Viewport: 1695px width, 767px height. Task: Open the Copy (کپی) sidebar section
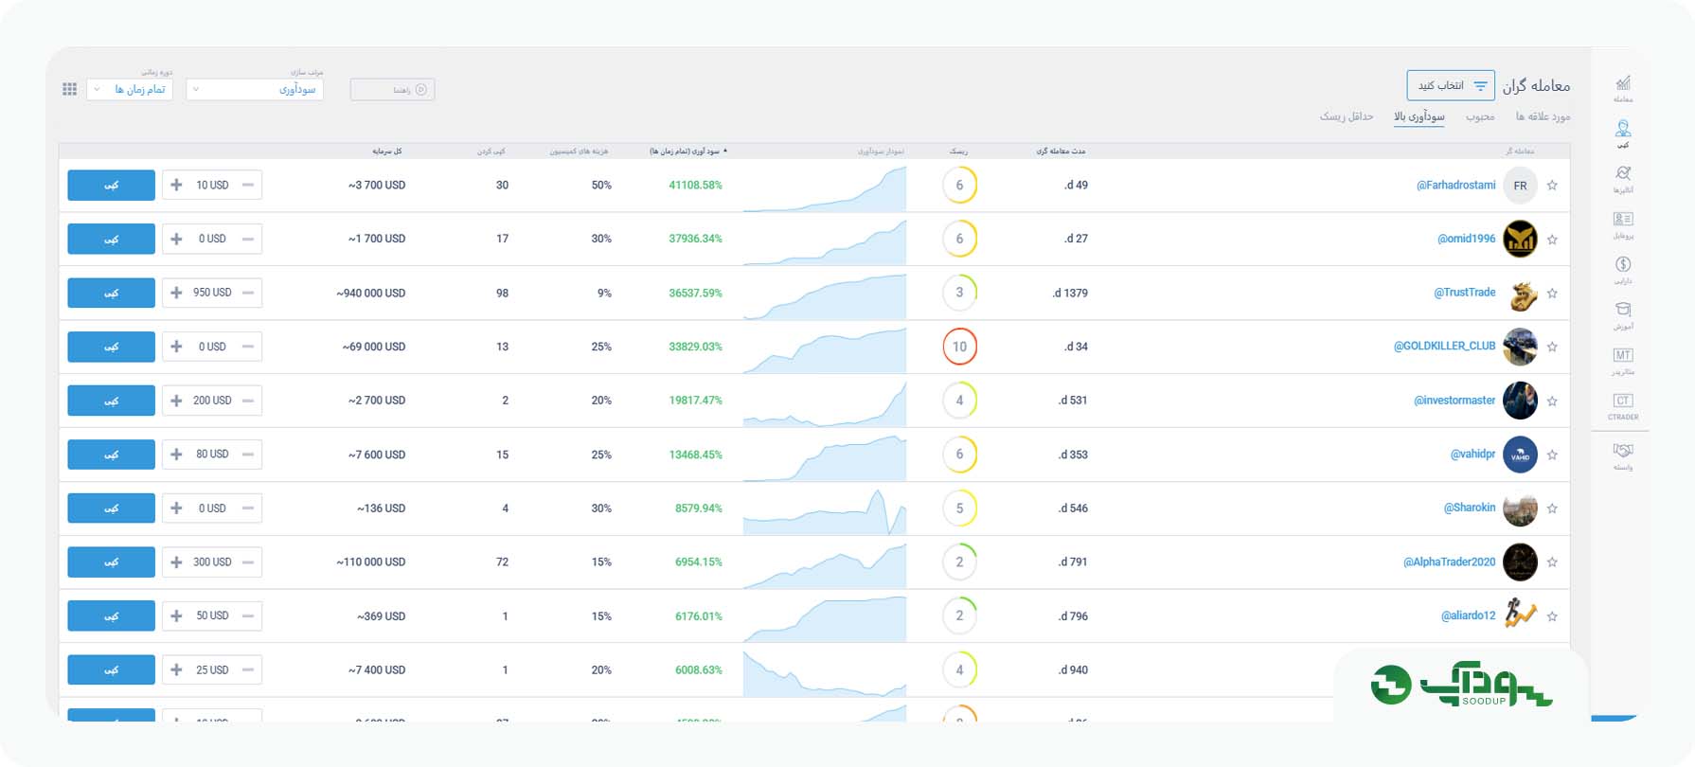(1623, 134)
